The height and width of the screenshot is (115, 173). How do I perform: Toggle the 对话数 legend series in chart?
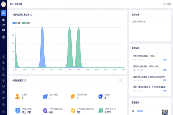tap(26, 23)
